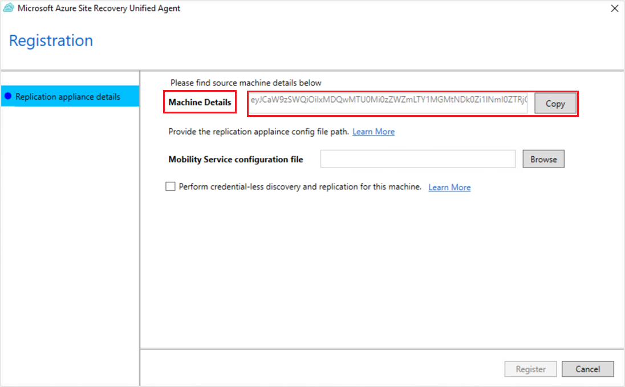
Task: Click the Copy button for Machine Details
Action: [555, 103]
